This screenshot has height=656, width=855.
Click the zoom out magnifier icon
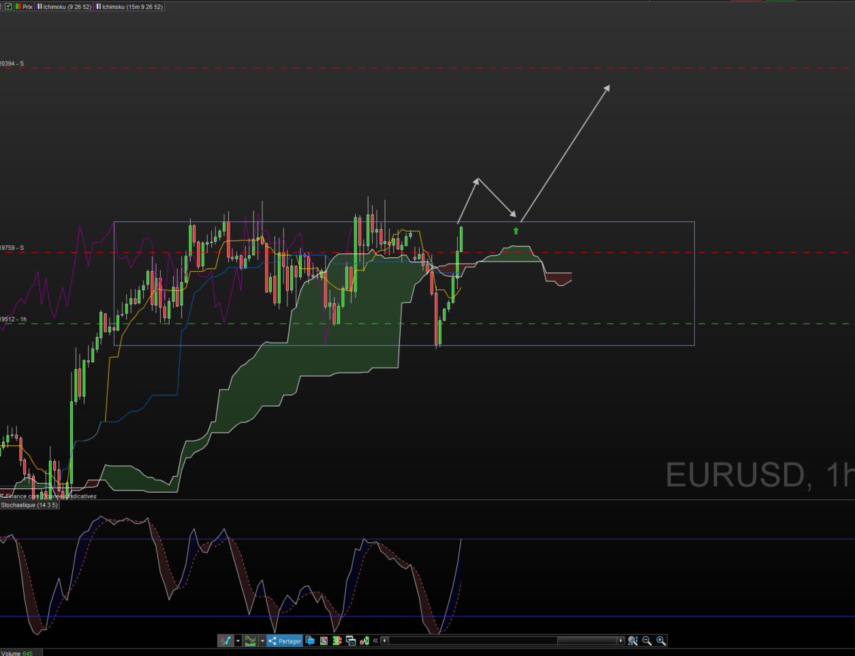click(647, 641)
